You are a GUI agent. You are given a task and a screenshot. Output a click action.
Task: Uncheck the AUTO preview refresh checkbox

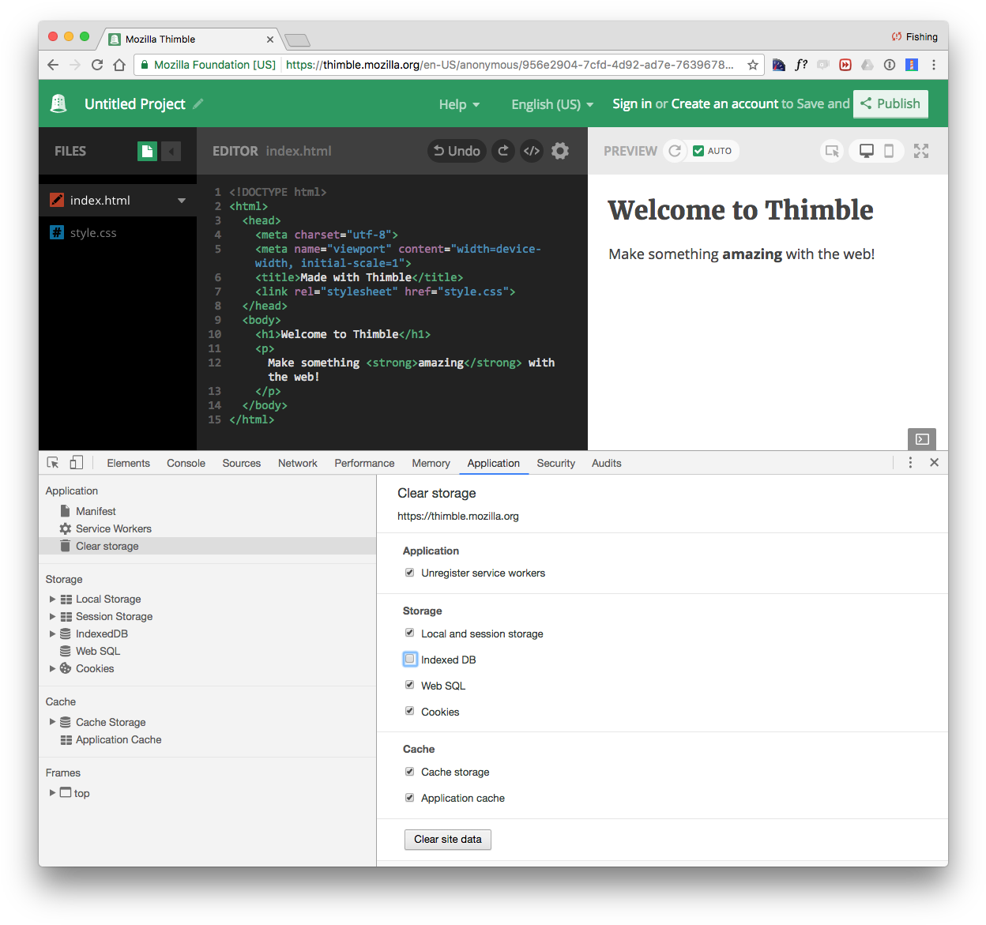tap(698, 151)
